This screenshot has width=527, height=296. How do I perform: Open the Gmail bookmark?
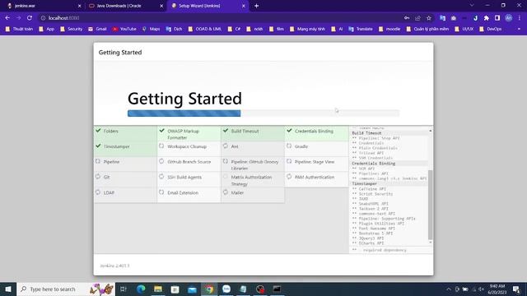coord(97,30)
